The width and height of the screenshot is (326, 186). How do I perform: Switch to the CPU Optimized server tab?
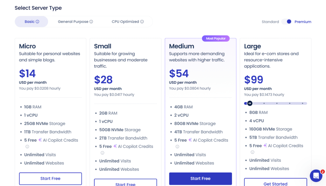(125, 22)
